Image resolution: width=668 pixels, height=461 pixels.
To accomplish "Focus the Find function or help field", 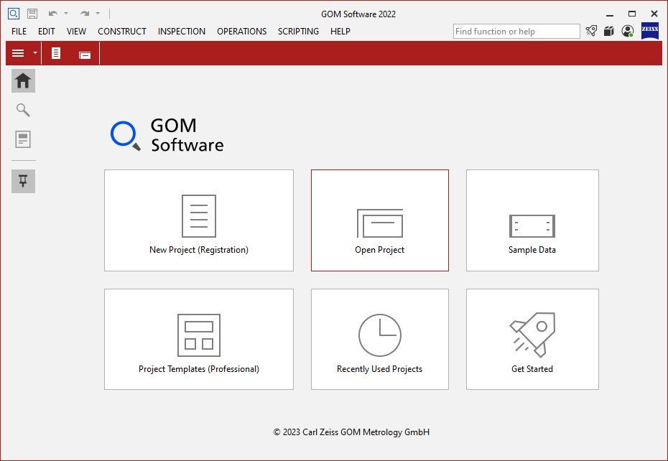I will pyautogui.click(x=516, y=32).
